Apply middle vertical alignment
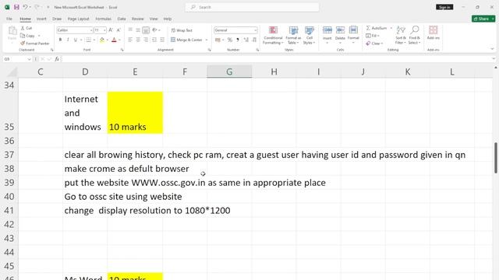 point(138,30)
